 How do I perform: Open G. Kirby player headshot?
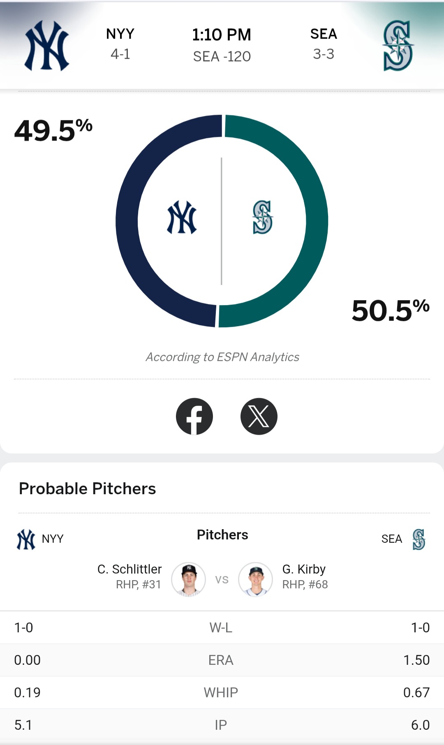tap(256, 579)
